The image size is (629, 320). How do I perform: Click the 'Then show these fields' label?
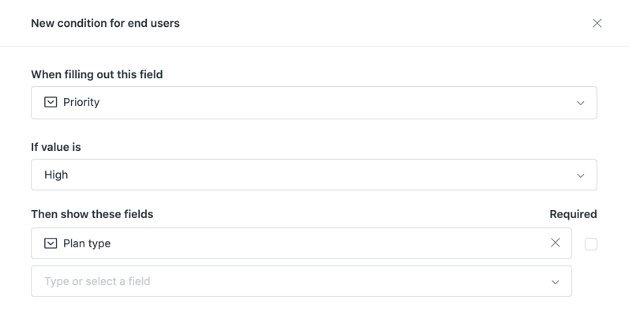click(92, 214)
